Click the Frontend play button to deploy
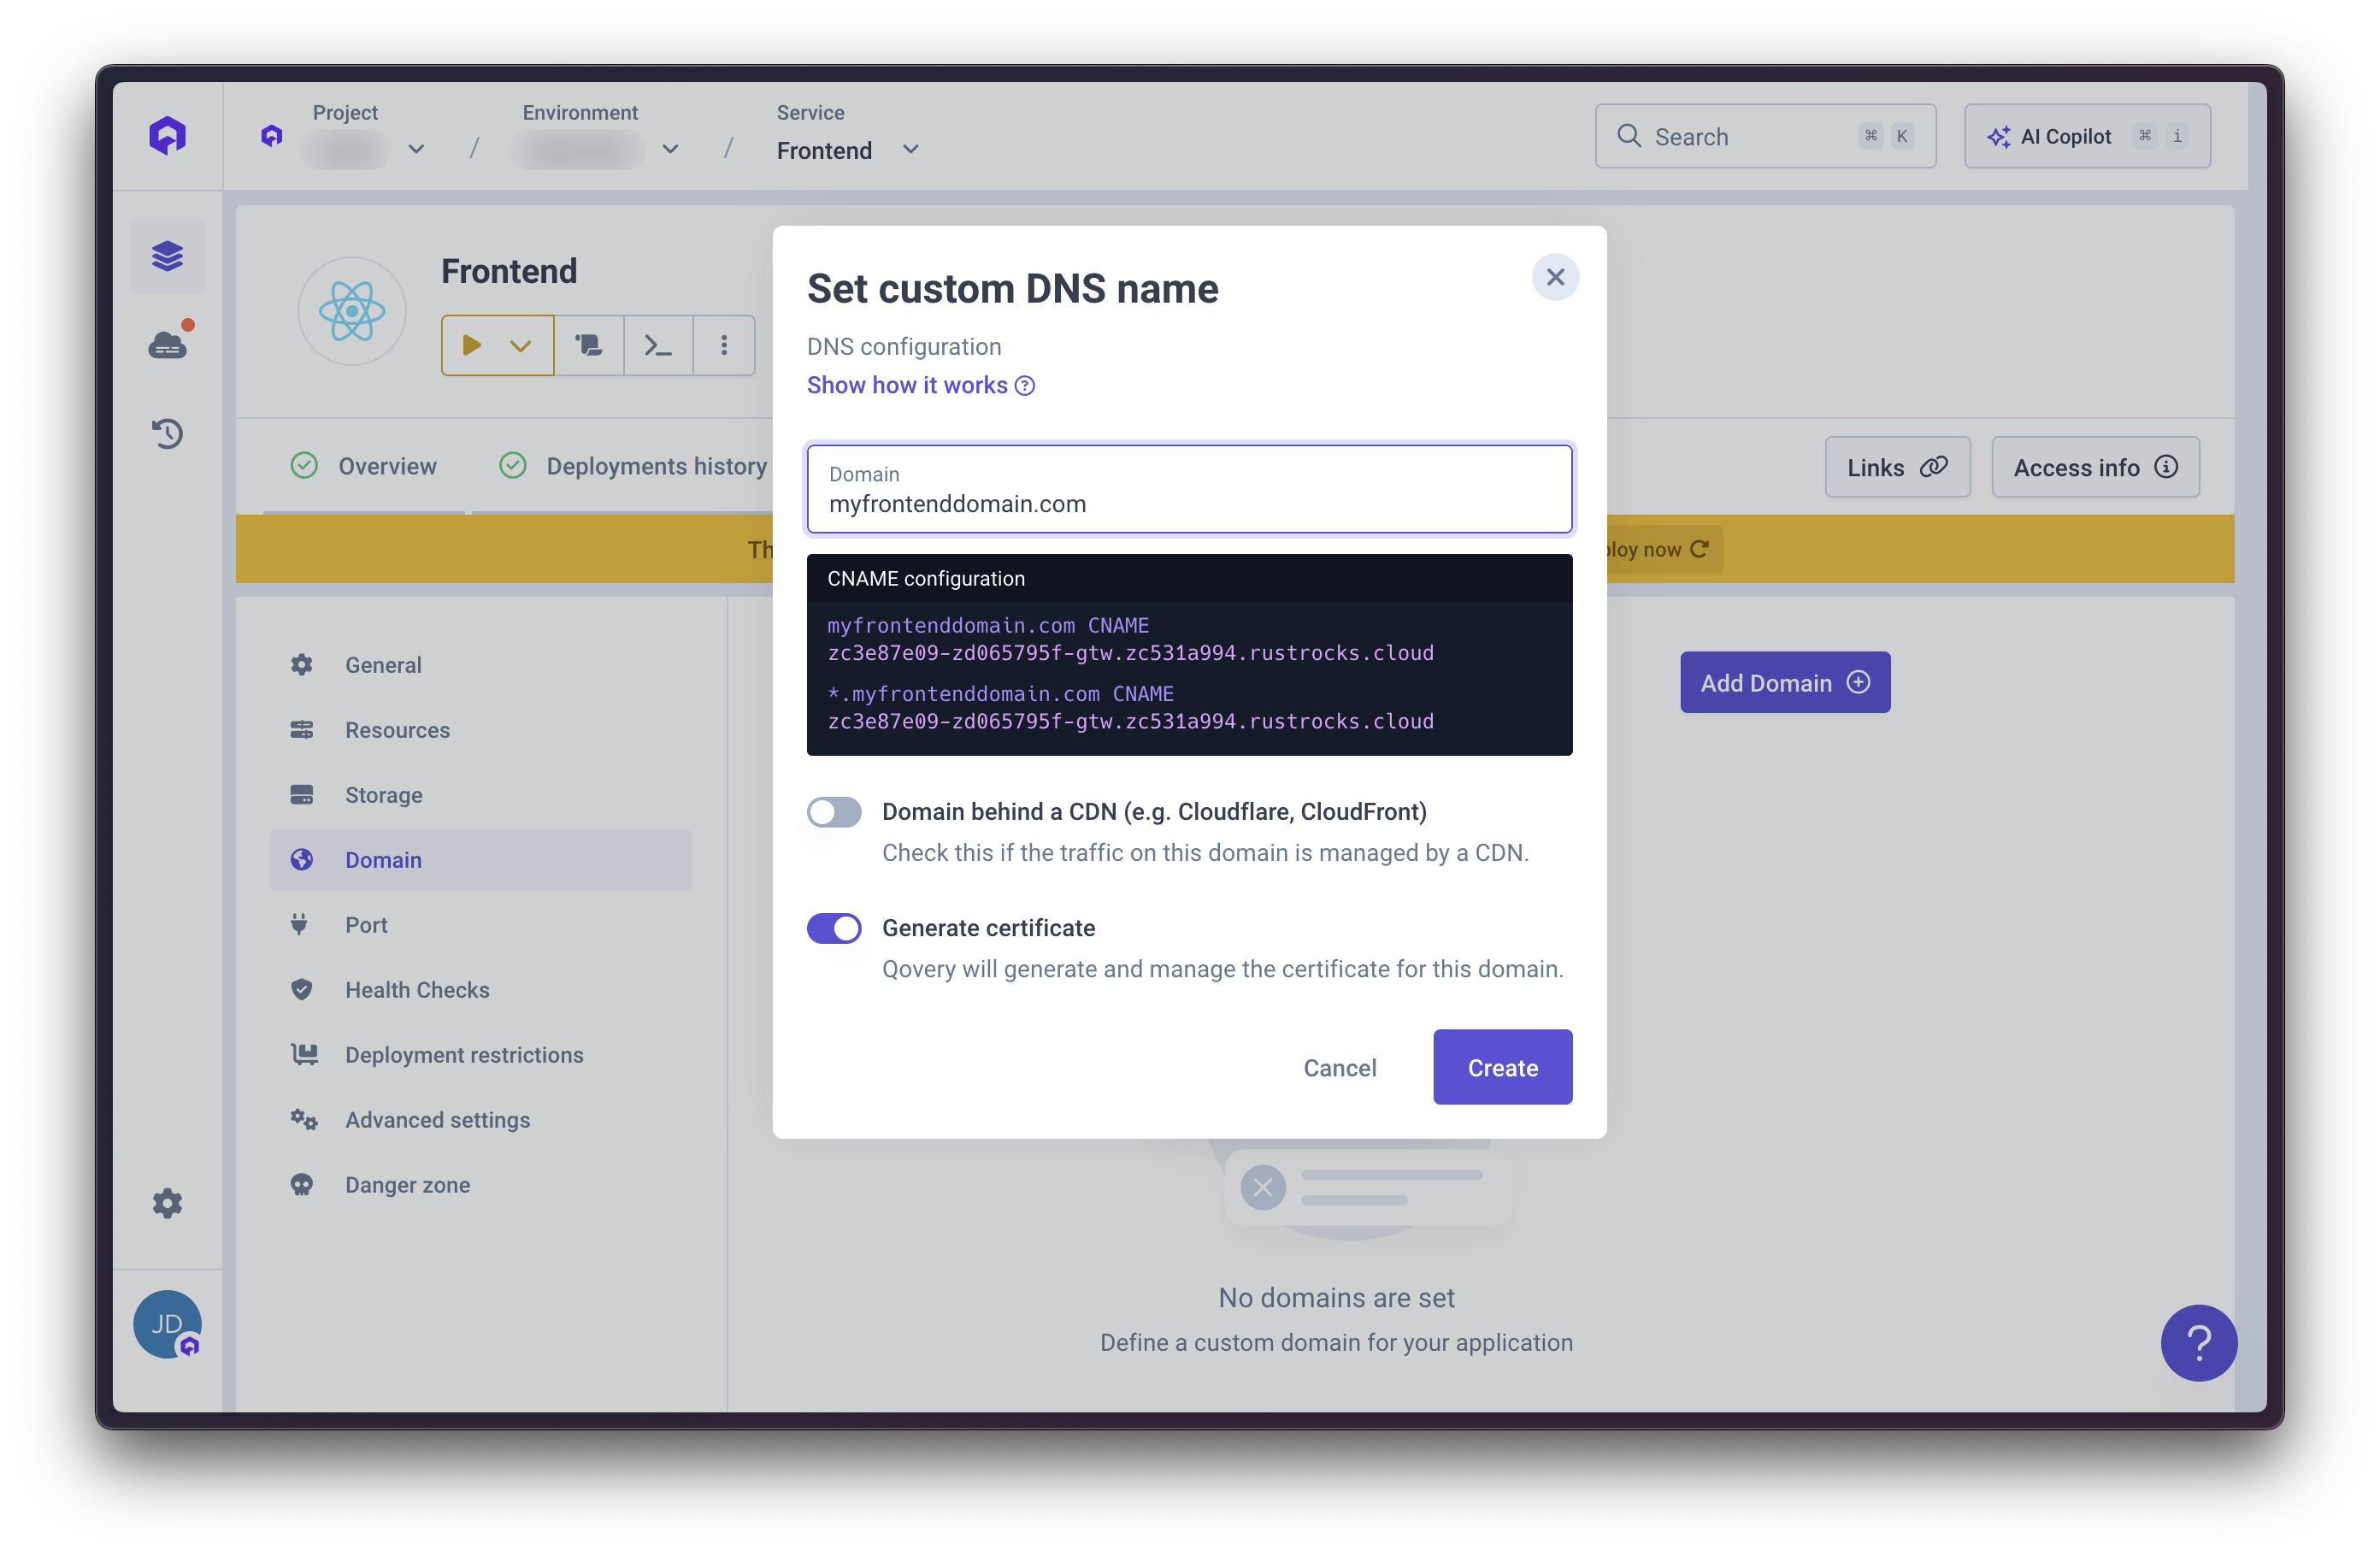This screenshot has height=1556, width=2380. pyautogui.click(x=474, y=345)
